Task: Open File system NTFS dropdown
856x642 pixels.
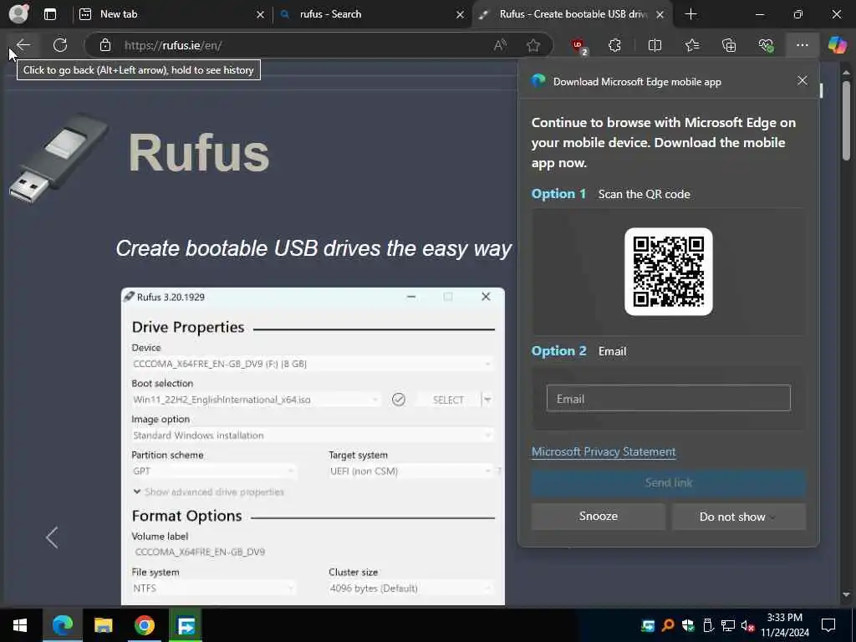Action: click(214, 588)
